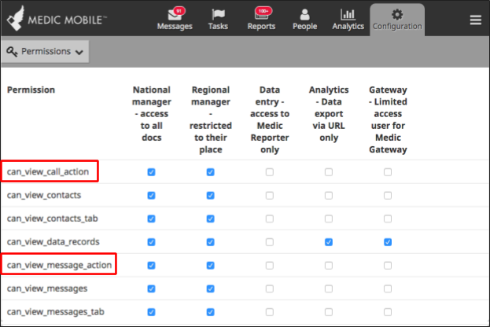Image resolution: width=490 pixels, height=327 pixels.
Task: Uncheck can_view_messages_tab for Regional manager
Action: [210, 312]
